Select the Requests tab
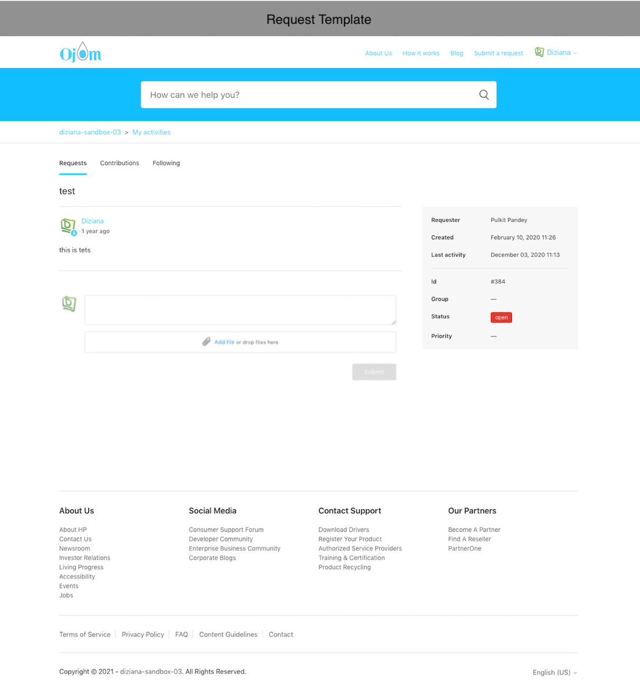Viewport: 640px width, 690px height. pos(73,163)
